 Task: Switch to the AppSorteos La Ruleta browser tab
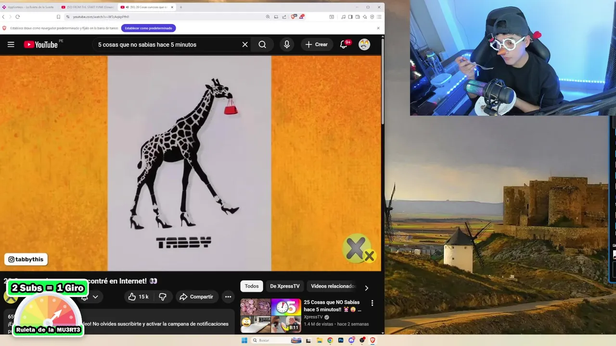[x=29, y=7]
